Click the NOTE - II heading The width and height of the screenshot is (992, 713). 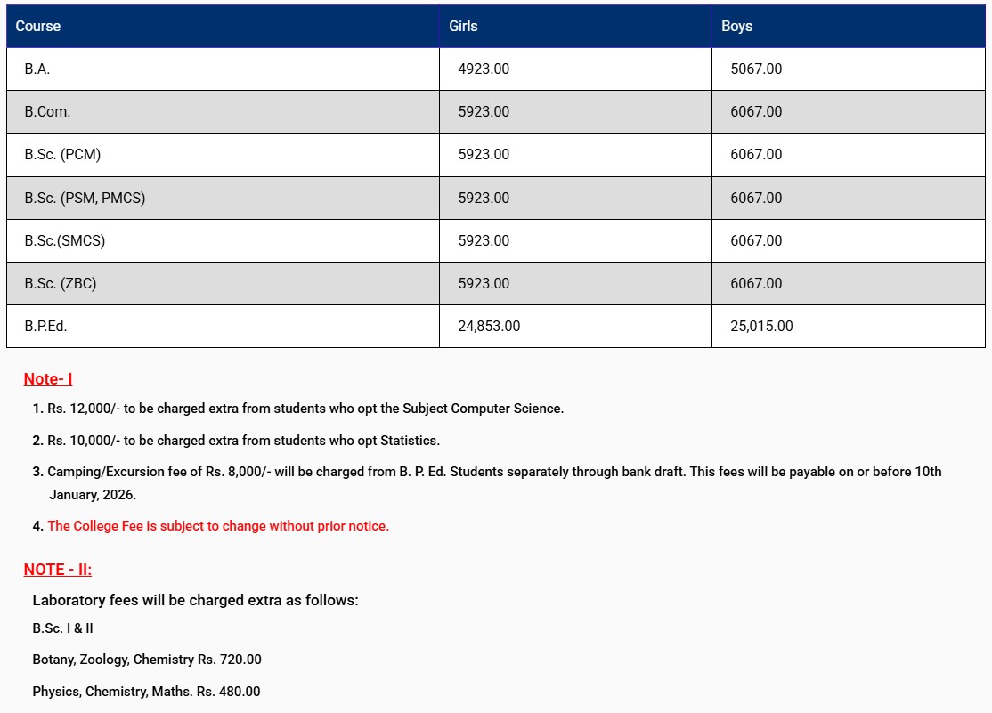click(x=57, y=570)
